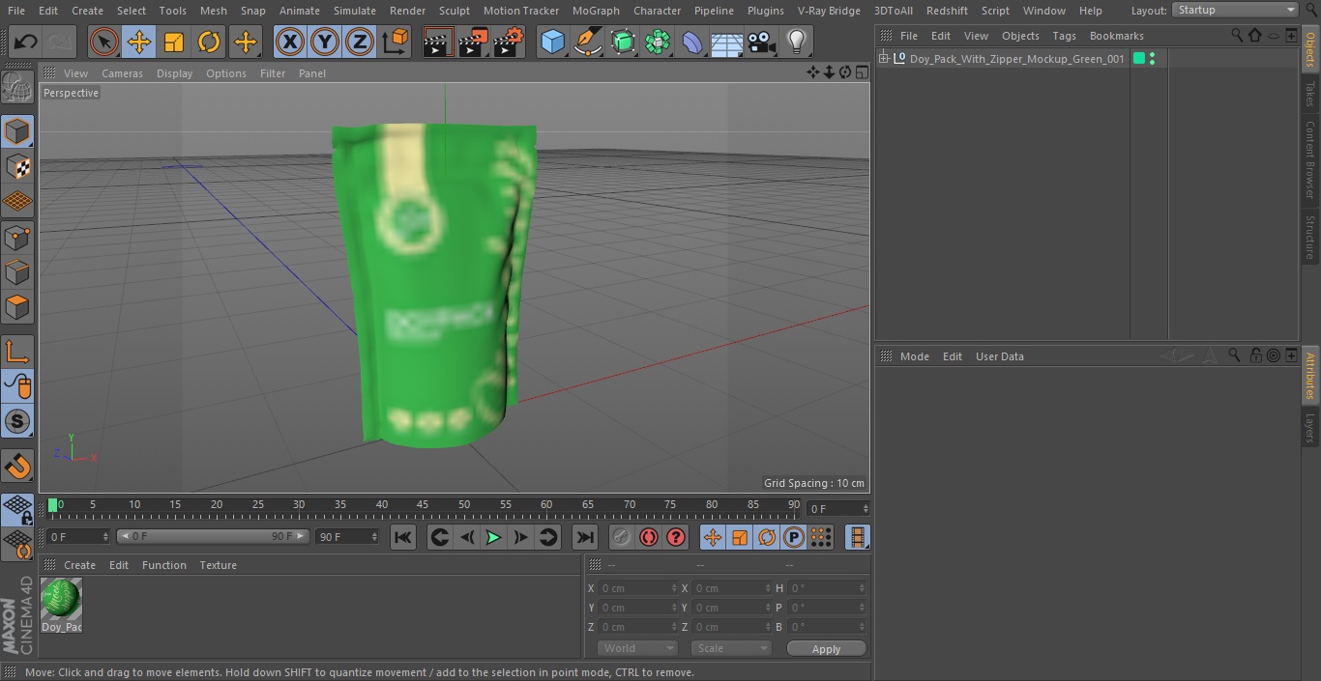1321x681 pixels.
Task: Open the spline Pen tool
Action: pos(587,42)
